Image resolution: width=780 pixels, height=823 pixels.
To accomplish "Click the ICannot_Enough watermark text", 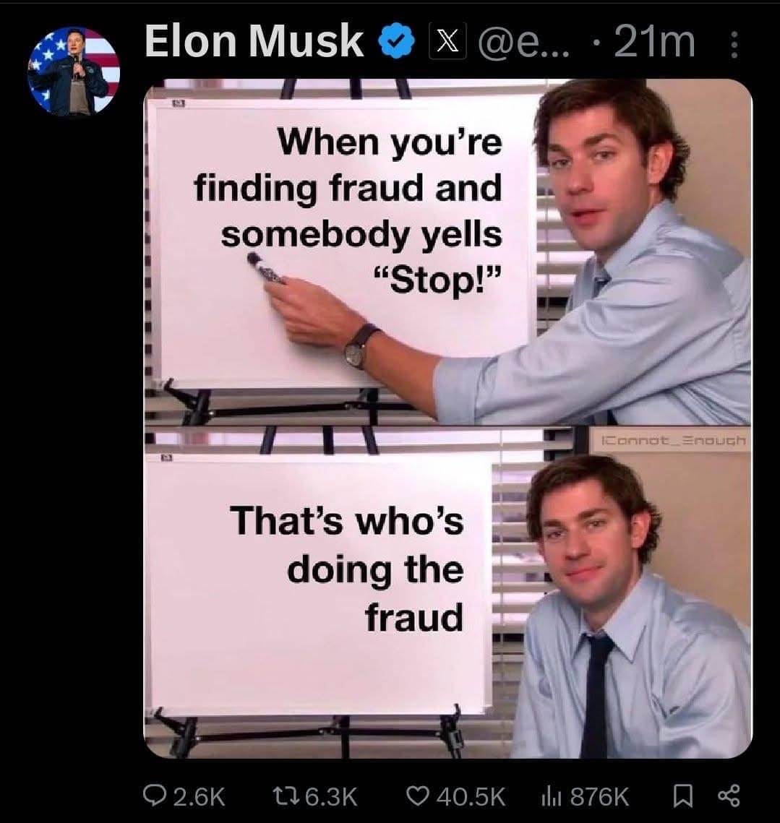I will (x=674, y=440).
